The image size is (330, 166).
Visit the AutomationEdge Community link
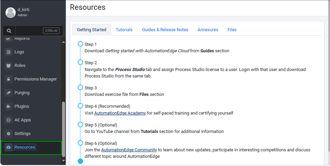point(129,150)
